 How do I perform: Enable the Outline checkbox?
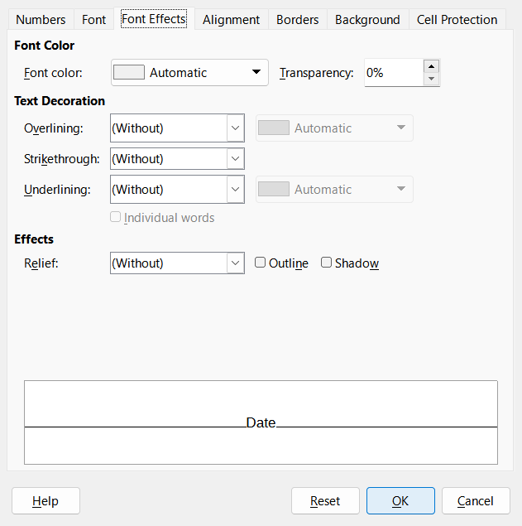click(x=260, y=263)
